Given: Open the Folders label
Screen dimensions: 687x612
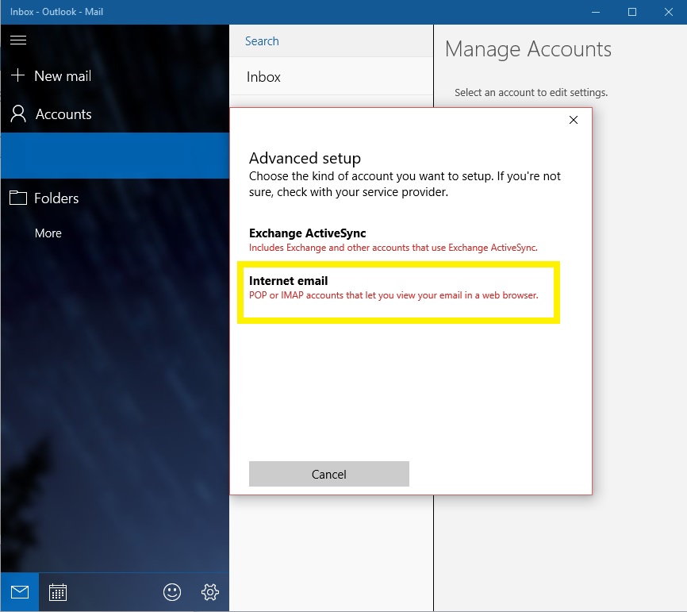Looking at the screenshot, I should click(56, 198).
